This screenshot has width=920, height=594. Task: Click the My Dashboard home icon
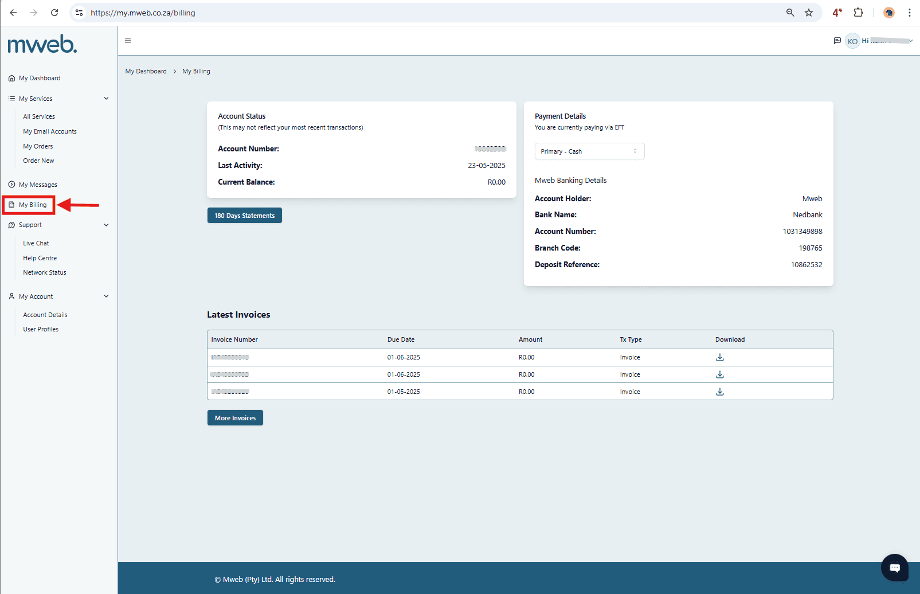11,78
